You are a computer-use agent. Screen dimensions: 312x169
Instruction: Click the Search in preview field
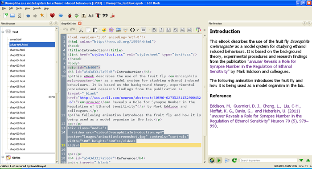click(x=268, y=161)
